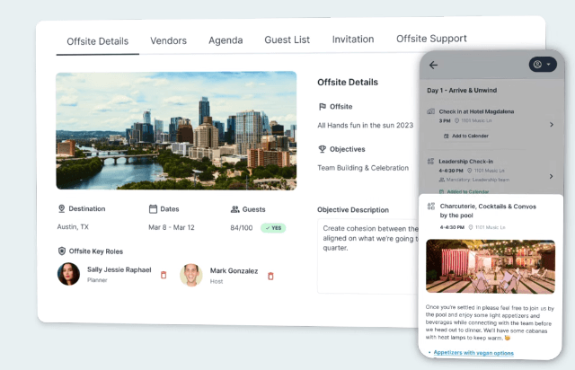Image resolution: width=575 pixels, height=370 pixels.
Task: Delete Sally Jessie Raphael from key roles
Action: (164, 275)
